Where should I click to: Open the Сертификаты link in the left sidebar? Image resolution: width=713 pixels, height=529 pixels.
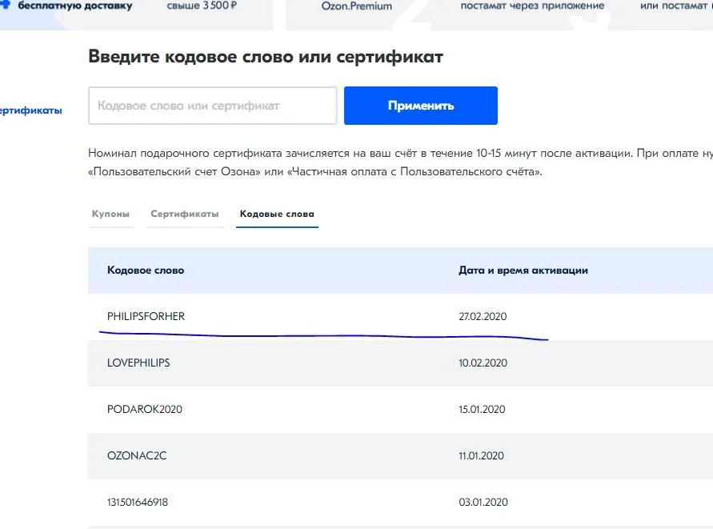[x=31, y=110]
